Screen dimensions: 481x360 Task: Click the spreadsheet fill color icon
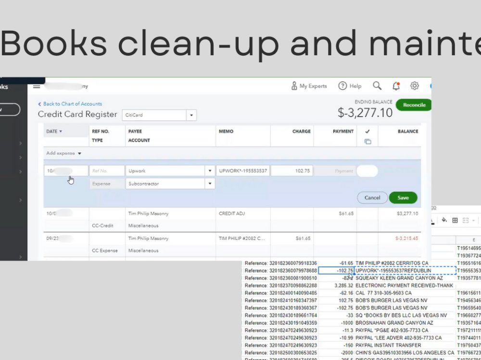pyautogui.click(x=444, y=220)
